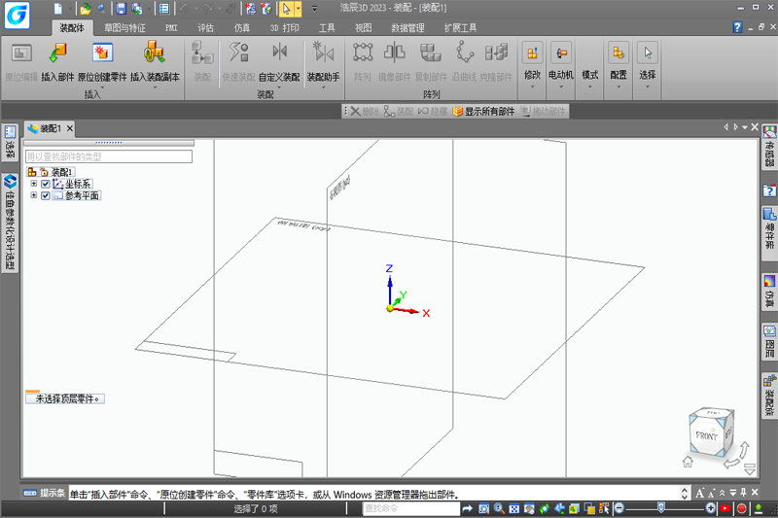Screen dimensions: 778x518
Task: Click the go arrow beside command finder
Action: 467,508
